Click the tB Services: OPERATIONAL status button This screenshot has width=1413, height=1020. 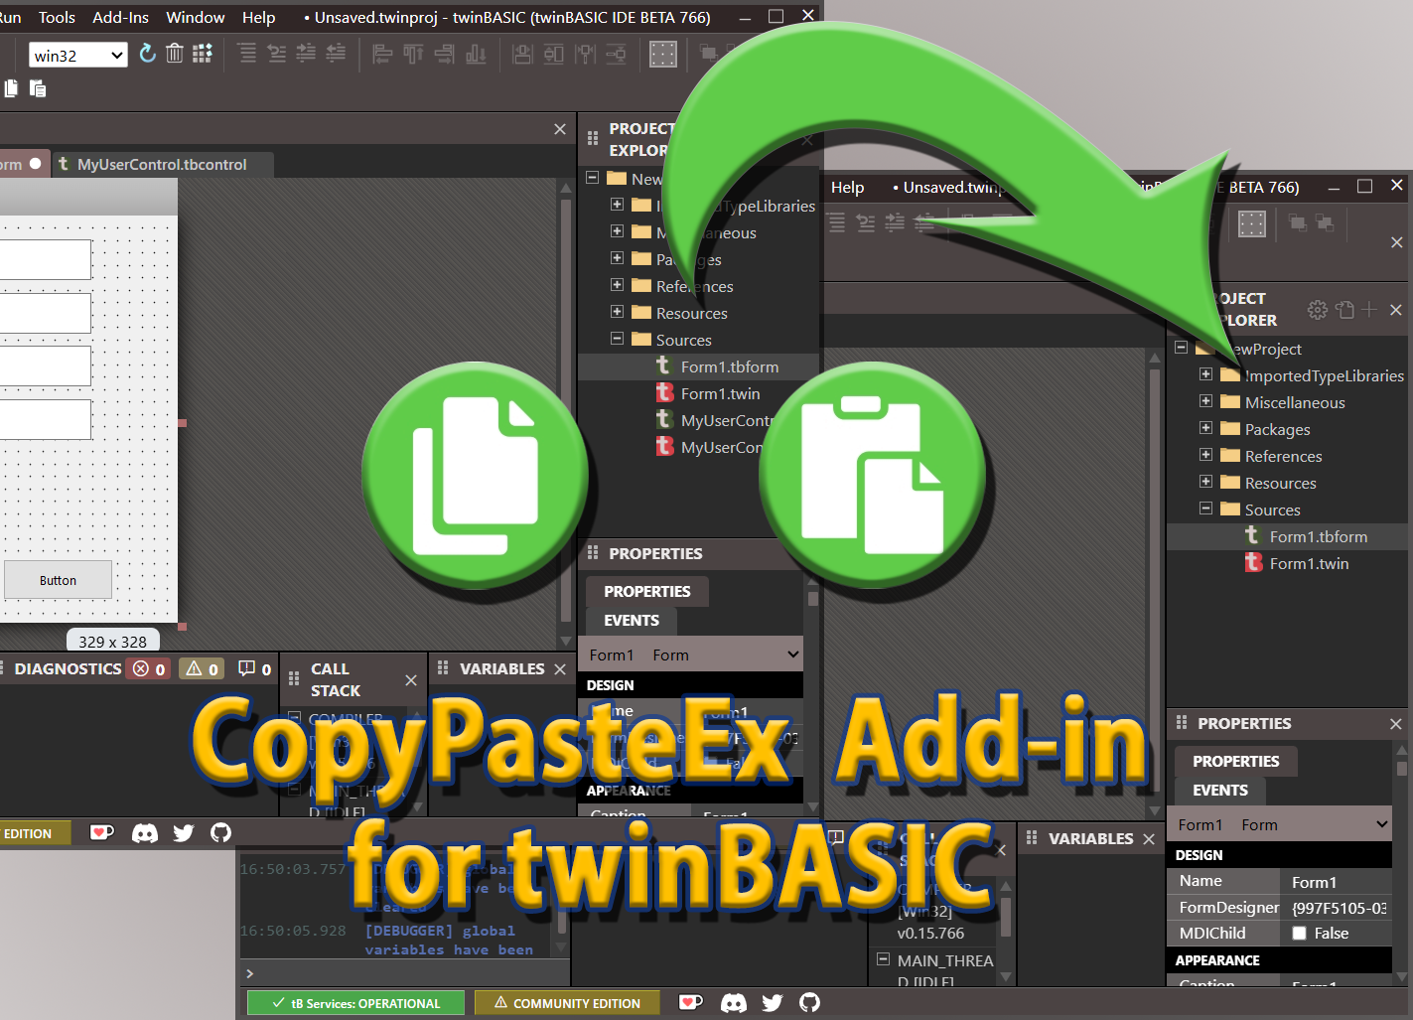(x=355, y=1003)
